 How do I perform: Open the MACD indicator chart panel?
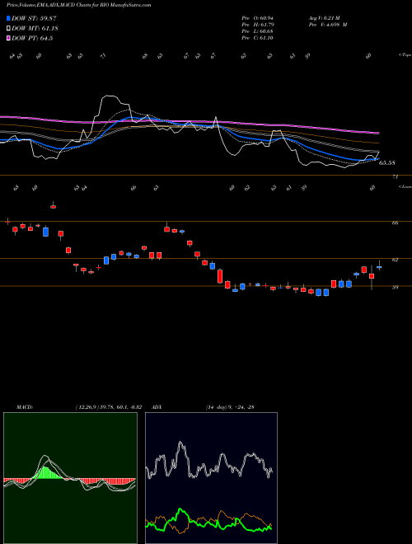[x=70, y=478]
